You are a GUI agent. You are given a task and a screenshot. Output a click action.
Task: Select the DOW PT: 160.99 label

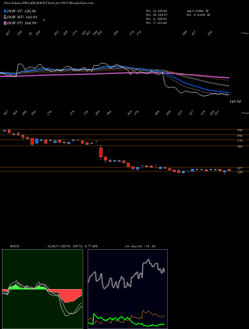coord(22,23)
